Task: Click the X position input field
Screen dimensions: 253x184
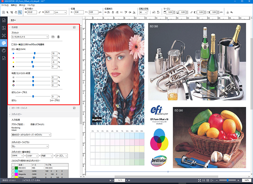Action: click(x=79, y=12)
